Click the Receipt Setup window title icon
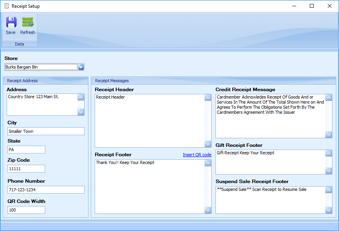This screenshot has height=231, width=339. coord(6,6)
